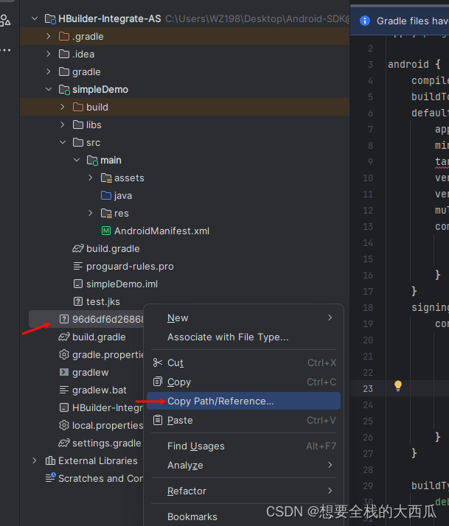Click the Scratches and Consoles icon
The image size is (449, 526).
50,478
